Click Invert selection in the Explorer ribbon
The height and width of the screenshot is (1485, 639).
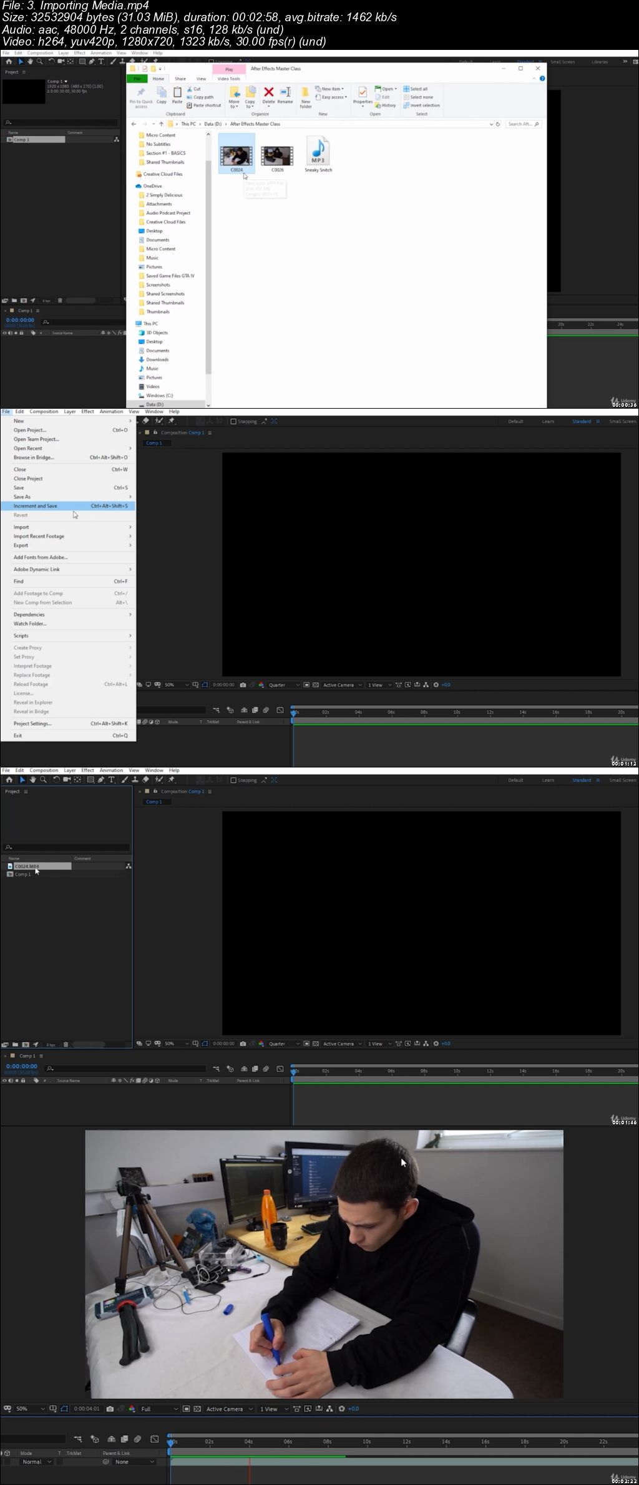pyautogui.click(x=421, y=105)
